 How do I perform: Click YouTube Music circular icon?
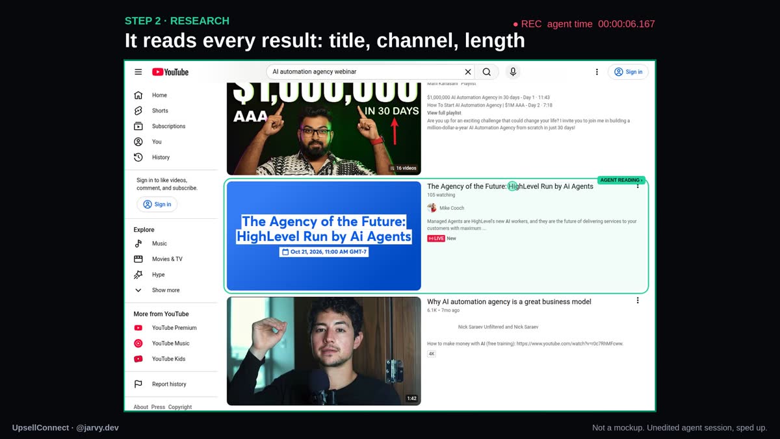138,344
